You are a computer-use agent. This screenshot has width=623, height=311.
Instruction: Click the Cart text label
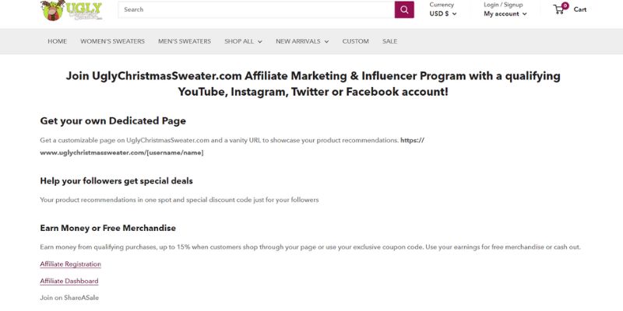pyautogui.click(x=579, y=9)
